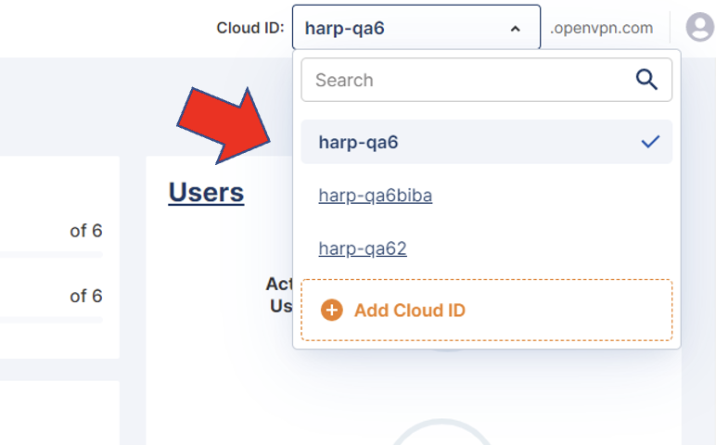Click the plus icon beside Add Cloud ID
The height and width of the screenshot is (445, 716).
(332, 311)
